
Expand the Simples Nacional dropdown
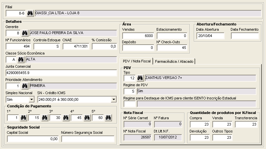pyautogui.click(x=32, y=99)
